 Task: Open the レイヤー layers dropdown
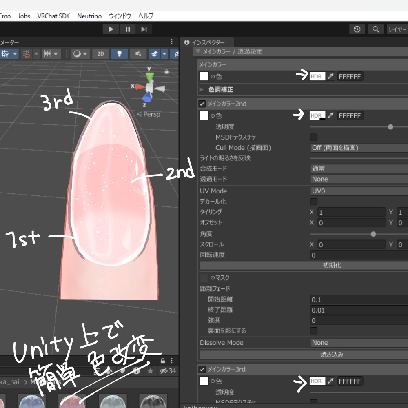[x=397, y=29]
